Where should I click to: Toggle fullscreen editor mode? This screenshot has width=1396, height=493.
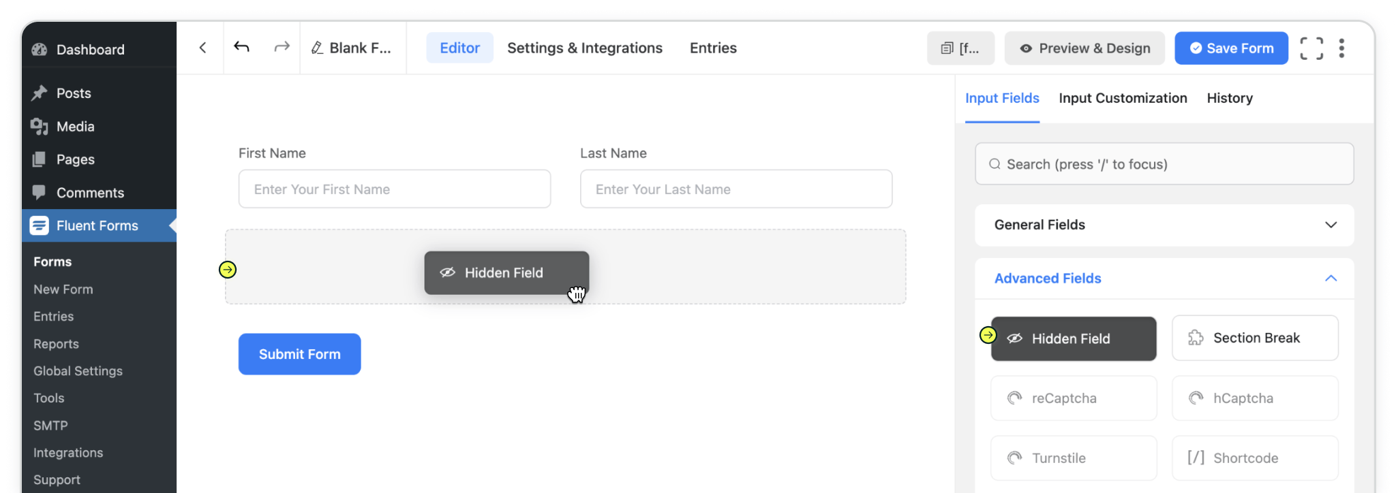(1311, 48)
